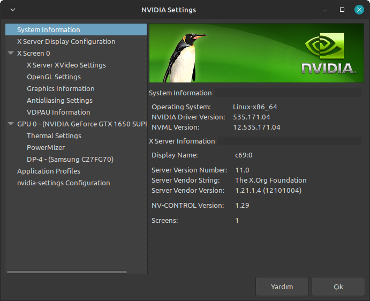Image resolution: width=370 pixels, height=301 pixels.
Task: Collapse the GPU 0 tree node arrow
Action: (11, 124)
